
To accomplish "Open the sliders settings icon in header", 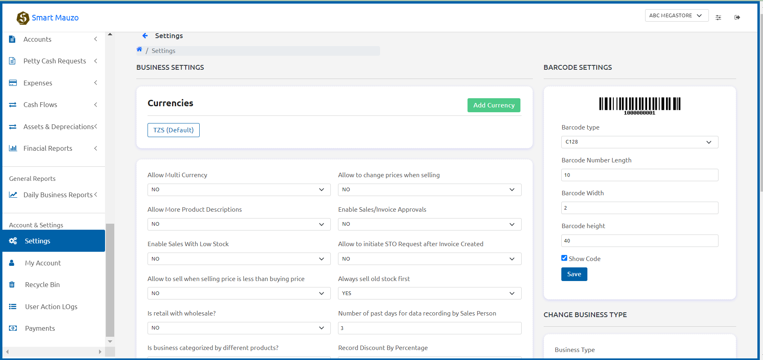I will (x=718, y=18).
